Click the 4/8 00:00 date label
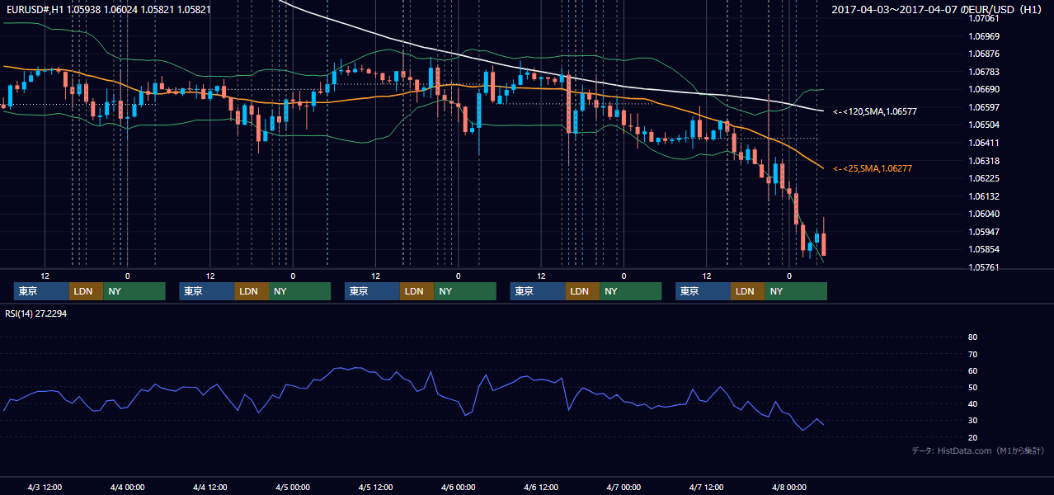Screen dimensions: 1054x495 [x=789, y=488]
